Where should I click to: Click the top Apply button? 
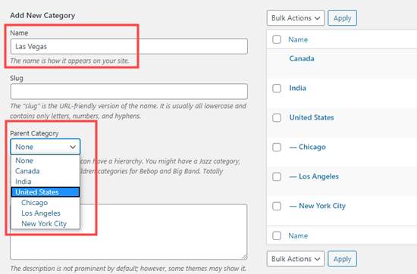(x=342, y=18)
